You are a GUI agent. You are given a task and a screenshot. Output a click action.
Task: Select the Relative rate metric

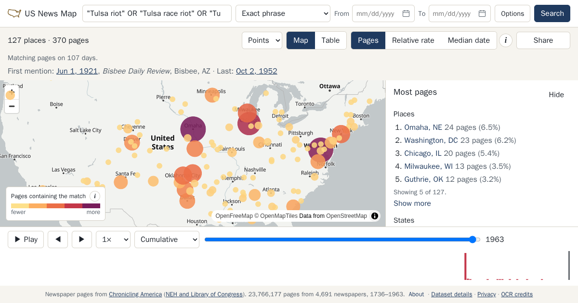pos(413,40)
